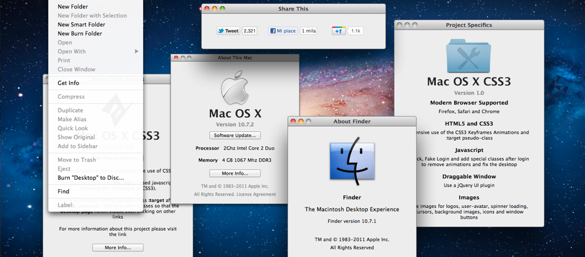
Task: Click the Close Window menu entry
Action: 77,69
